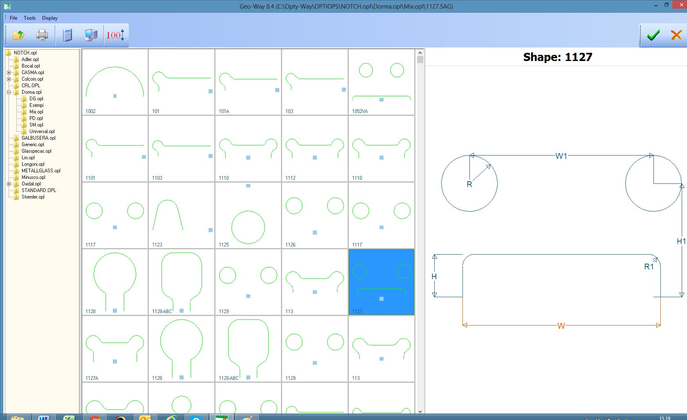Select shape thumbnail 1103
Viewport: 687px width, 420px height.
click(182, 149)
